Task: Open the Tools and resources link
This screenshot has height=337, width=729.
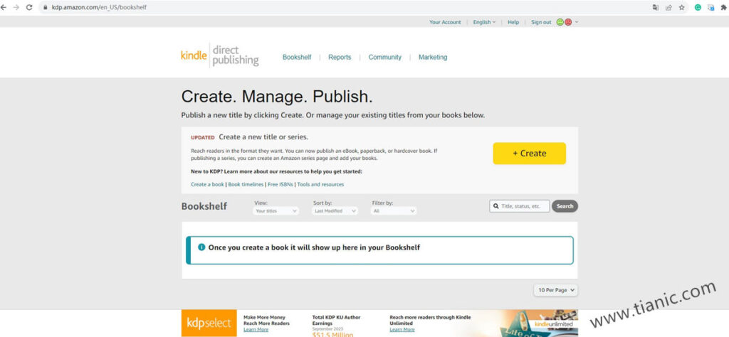Action: pos(320,184)
